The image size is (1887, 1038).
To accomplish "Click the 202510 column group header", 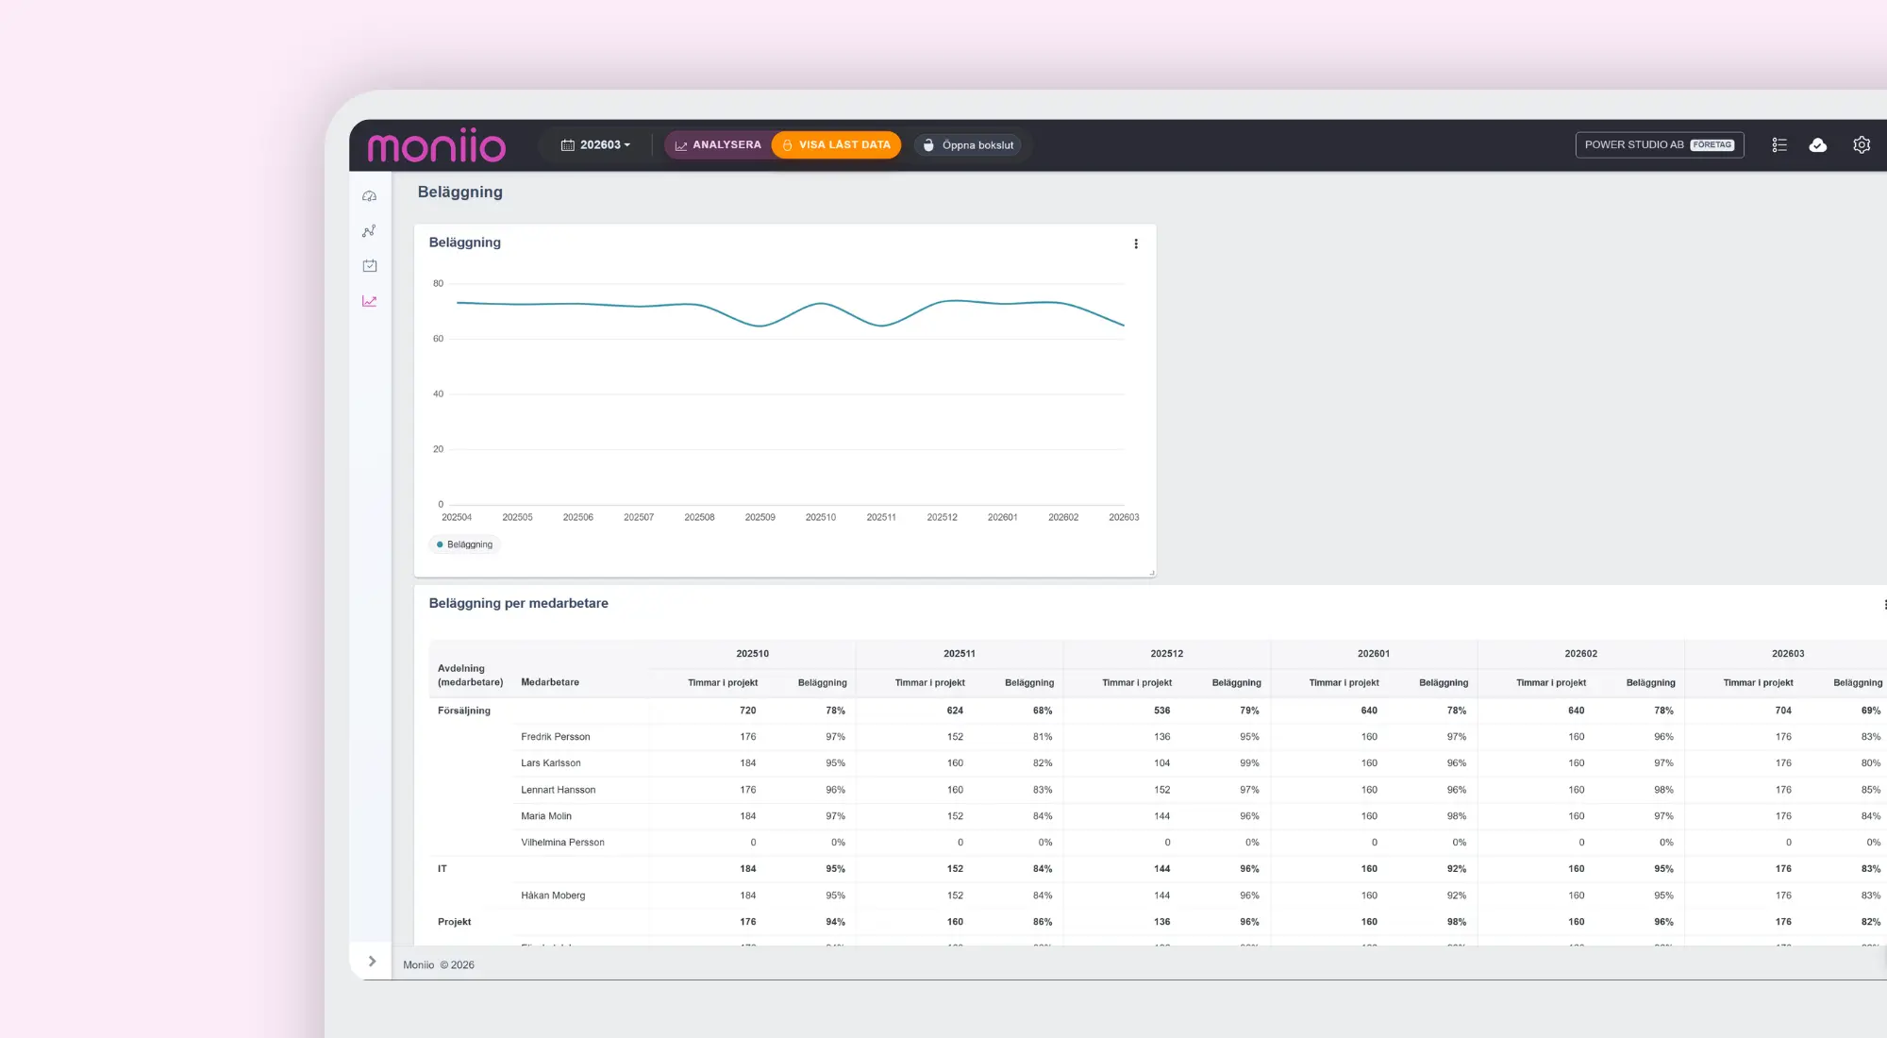I will click(x=753, y=654).
